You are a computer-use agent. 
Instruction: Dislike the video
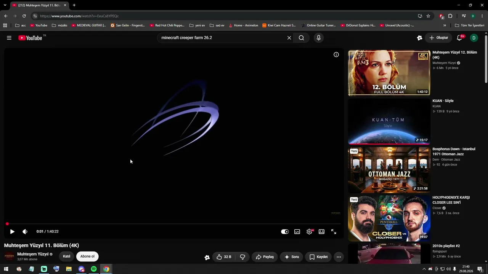click(x=242, y=257)
